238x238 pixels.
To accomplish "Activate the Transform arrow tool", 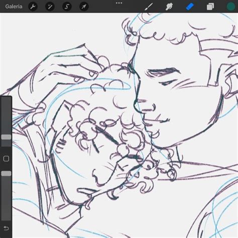I will [84, 7].
